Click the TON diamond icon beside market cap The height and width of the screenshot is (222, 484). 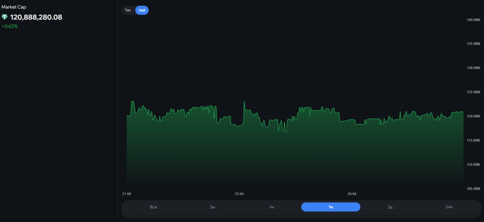tap(5, 17)
